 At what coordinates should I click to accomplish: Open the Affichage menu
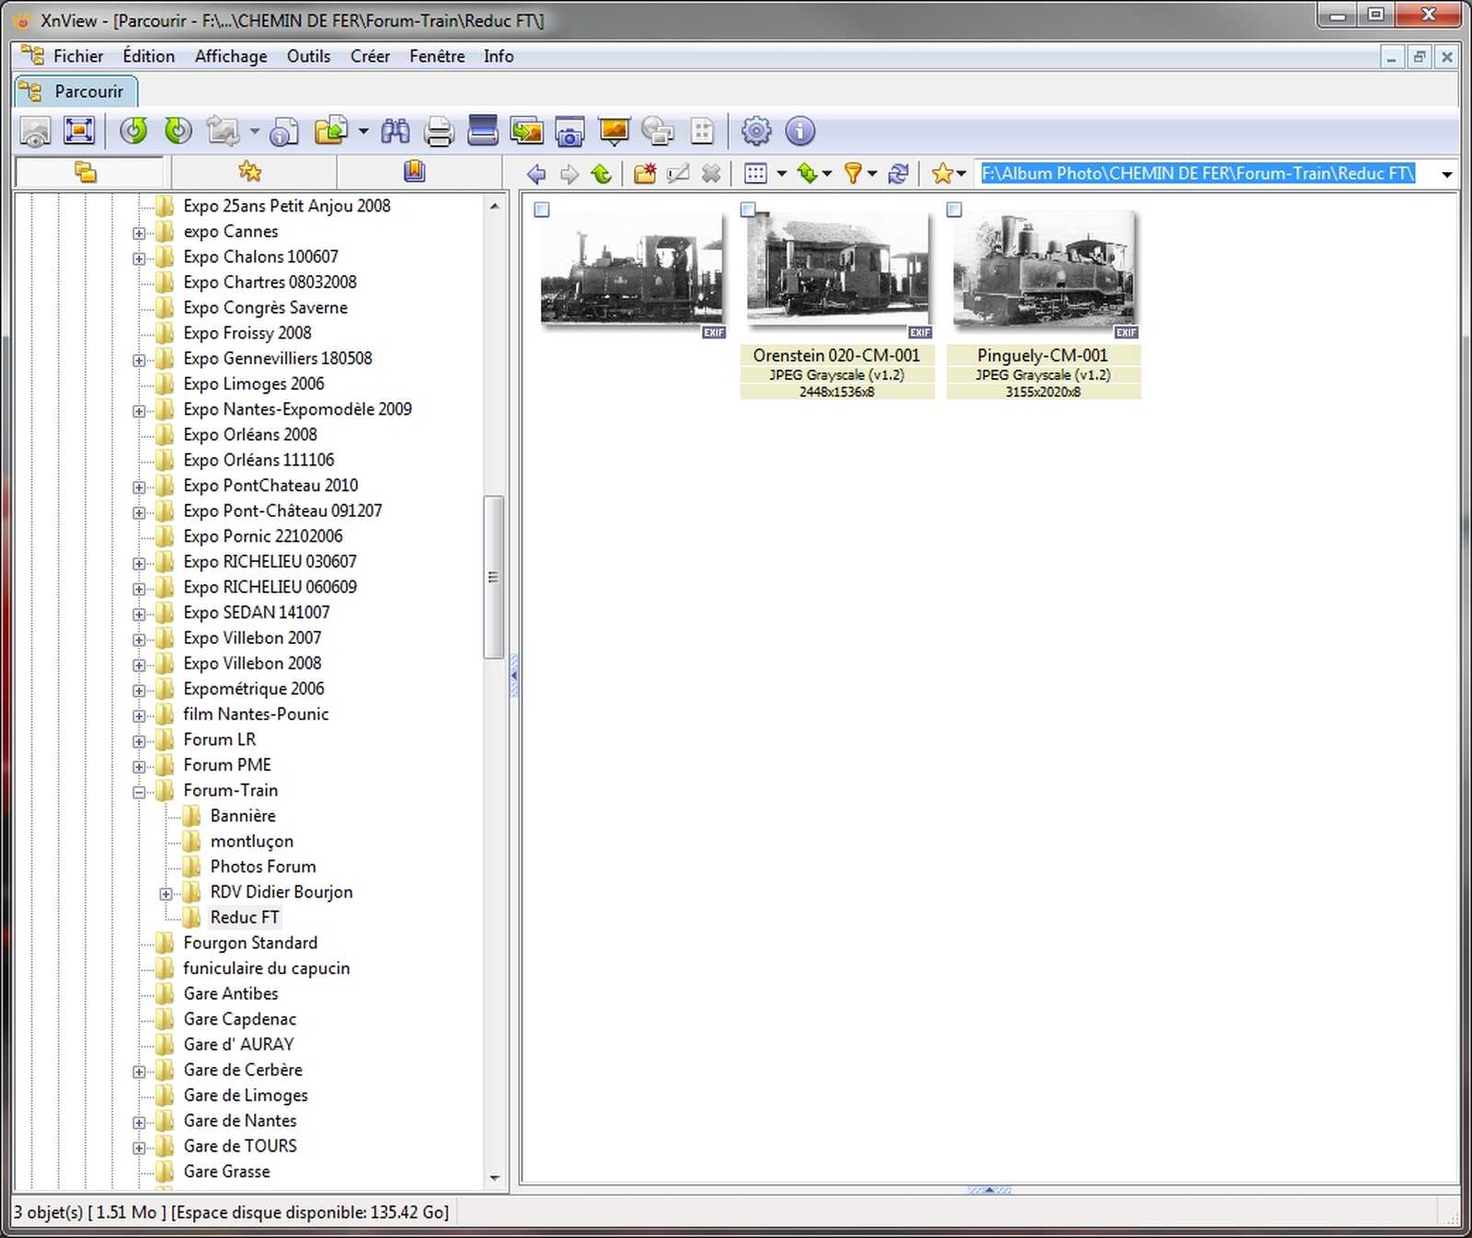point(231,56)
